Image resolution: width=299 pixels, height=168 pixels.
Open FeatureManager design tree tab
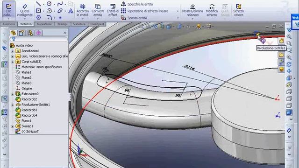(13, 33)
